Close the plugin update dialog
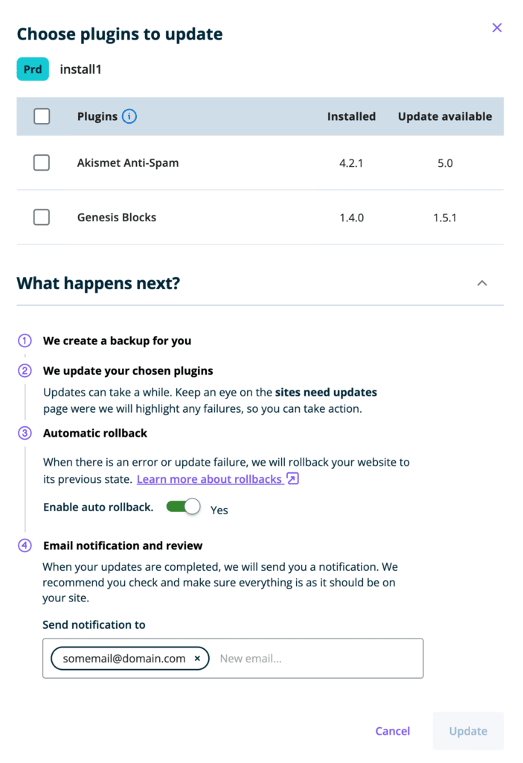 point(497,28)
